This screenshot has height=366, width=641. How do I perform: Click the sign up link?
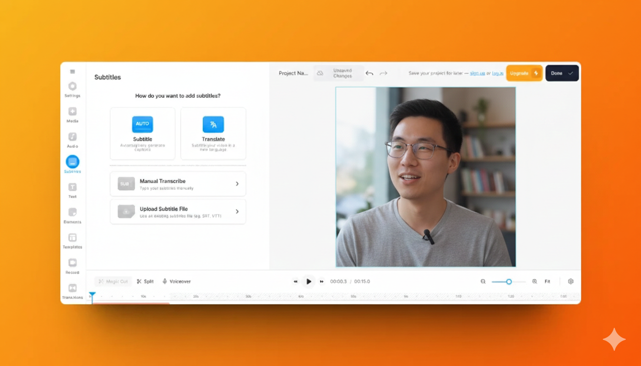(477, 73)
